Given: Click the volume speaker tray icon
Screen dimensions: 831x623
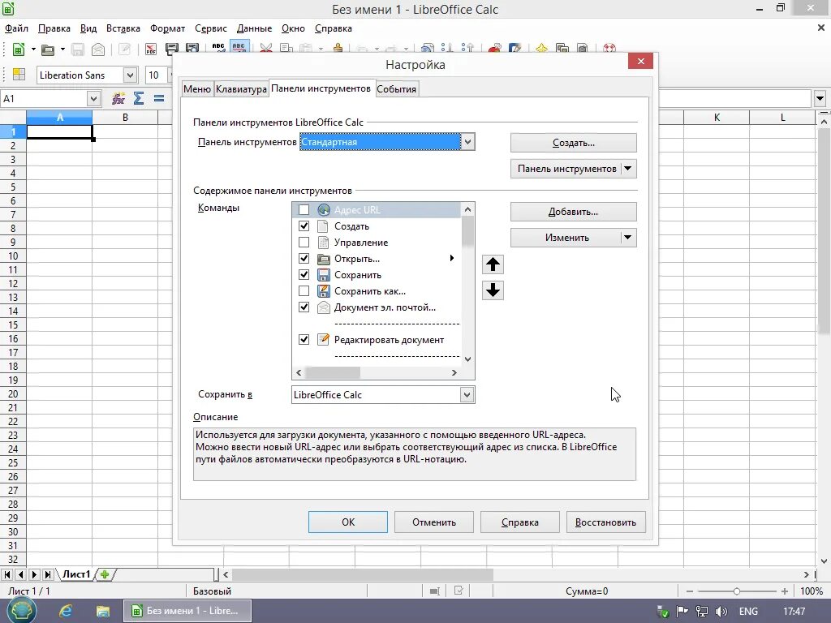Looking at the screenshot, I should point(721,612).
